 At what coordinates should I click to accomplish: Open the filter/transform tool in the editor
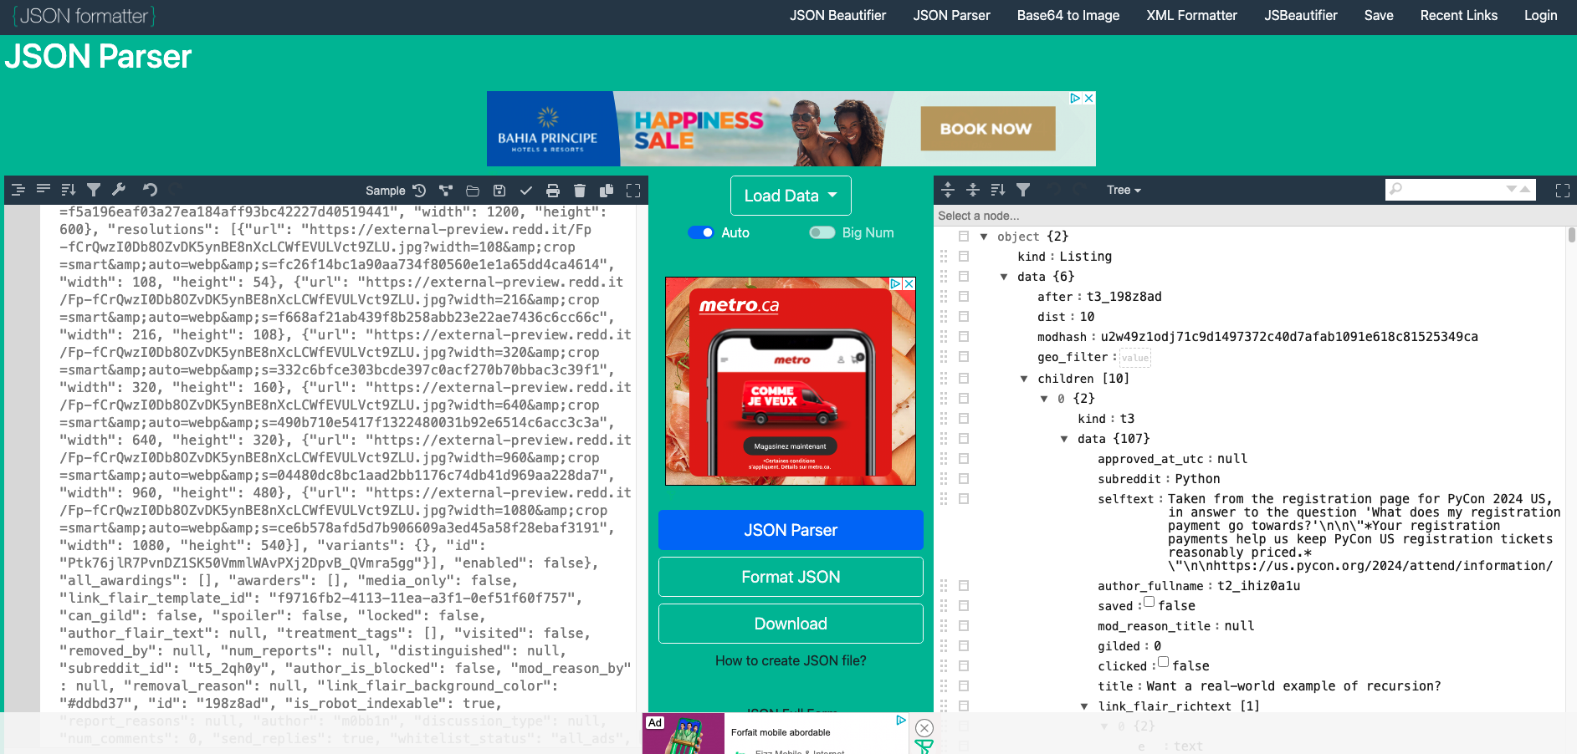coord(94,190)
